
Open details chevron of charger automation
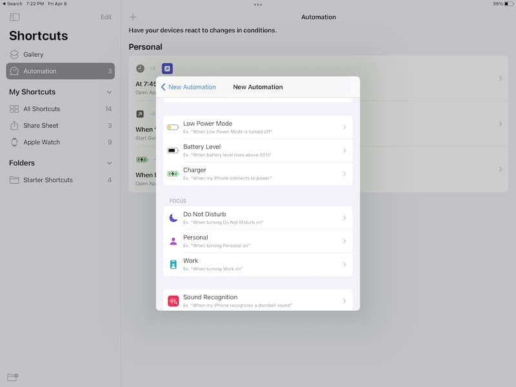point(501,170)
